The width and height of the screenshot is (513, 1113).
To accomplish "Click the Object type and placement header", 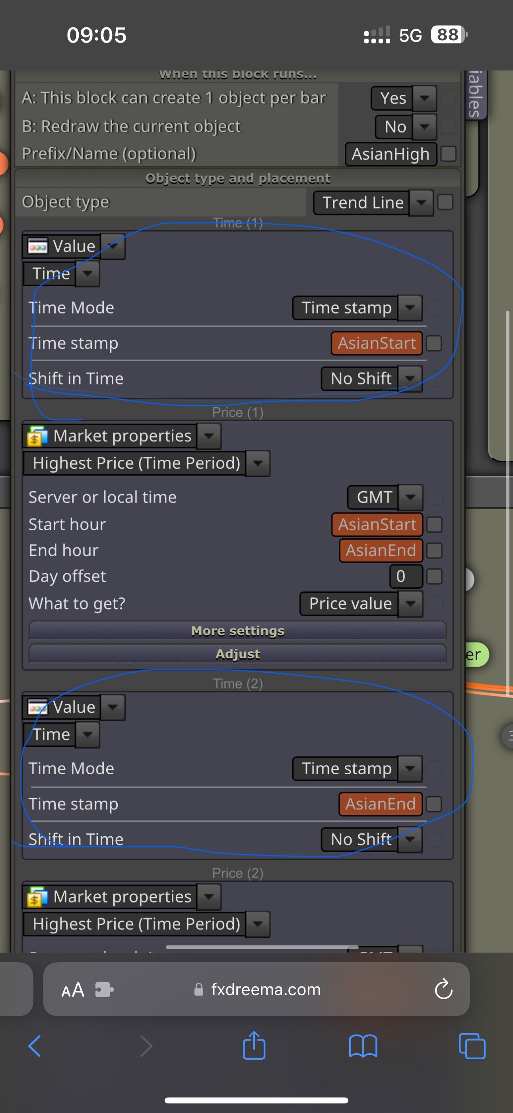I will click(x=237, y=178).
